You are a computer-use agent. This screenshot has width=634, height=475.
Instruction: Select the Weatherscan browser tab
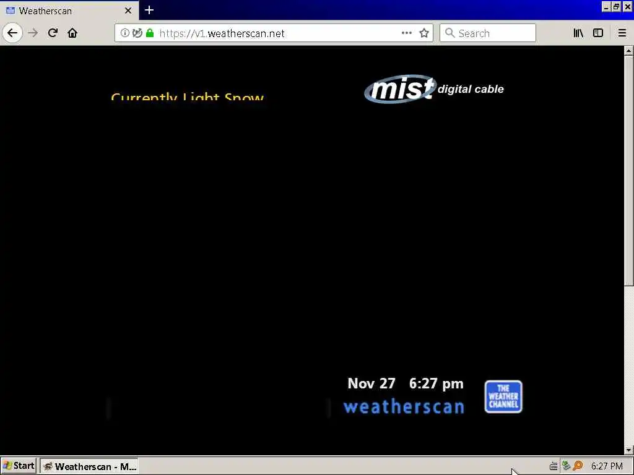(x=69, y=11)
